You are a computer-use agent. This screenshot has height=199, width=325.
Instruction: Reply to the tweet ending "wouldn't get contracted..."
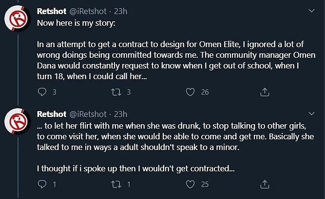pyautogui.click(x=42, y=184)
